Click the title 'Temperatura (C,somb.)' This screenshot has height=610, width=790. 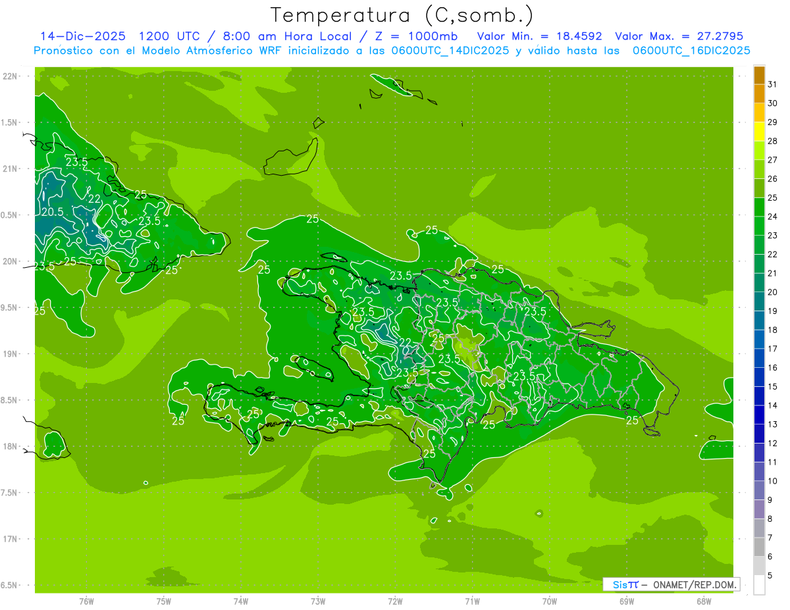(x=402, y=15)
